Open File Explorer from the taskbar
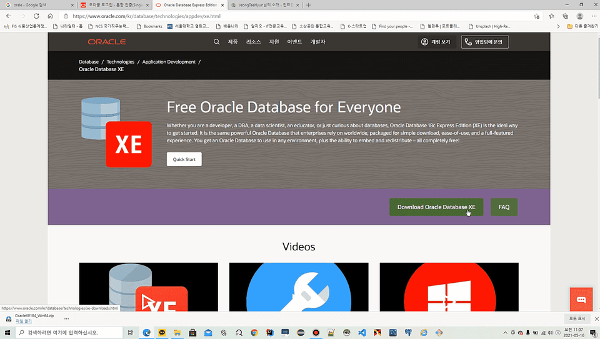600x339 pixels. (177, 333)
